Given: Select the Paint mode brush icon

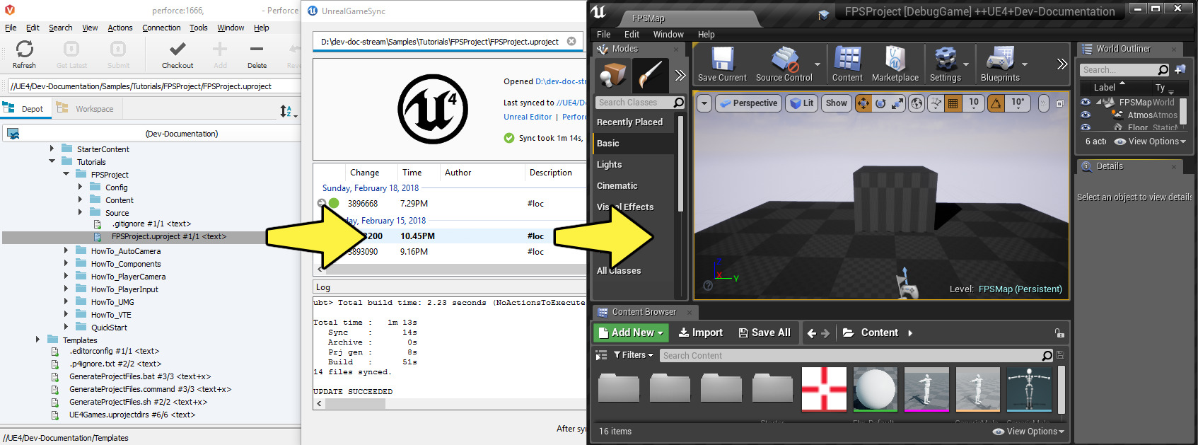Looking at the screenshot, I should (x=650, y=75).
